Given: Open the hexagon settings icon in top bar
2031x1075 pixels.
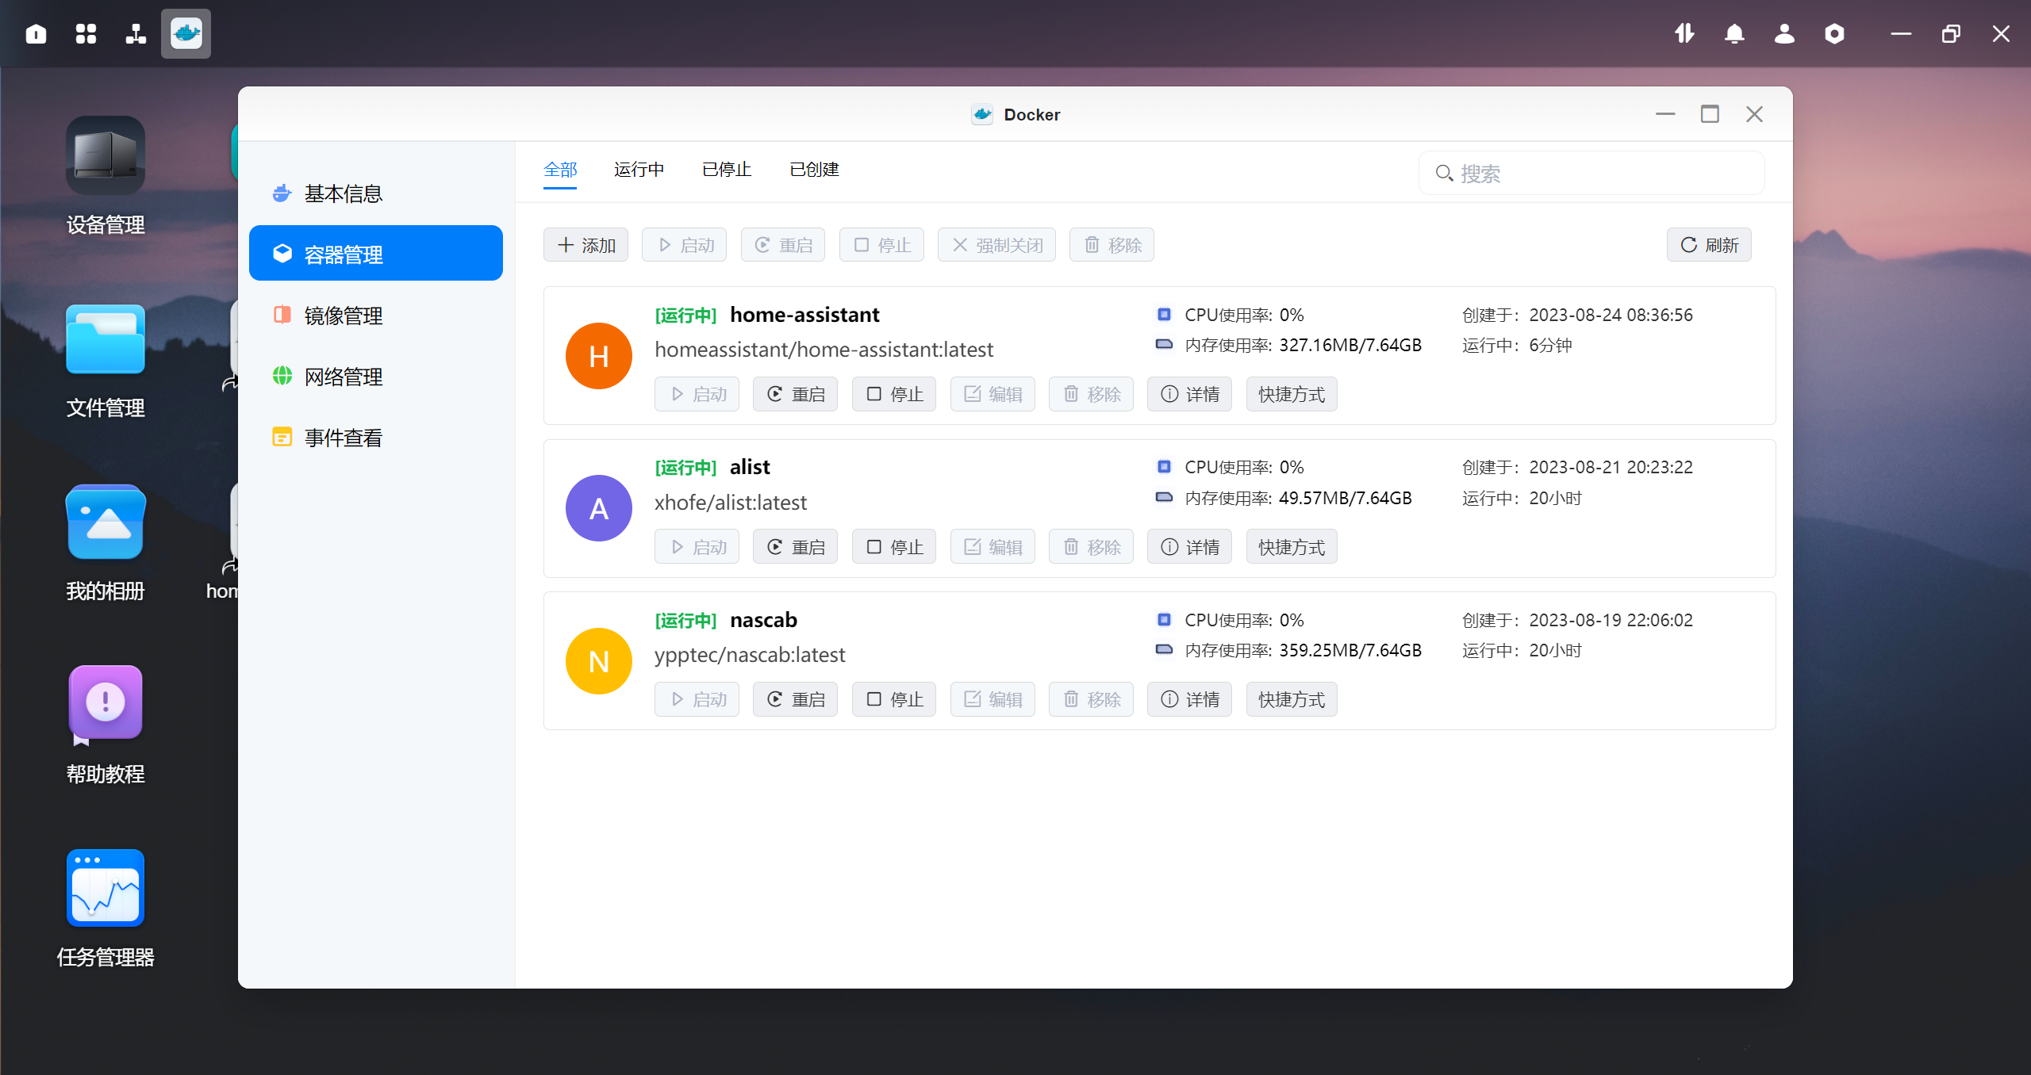Looking at the screenshot, I should click(x=1834, y=33).
